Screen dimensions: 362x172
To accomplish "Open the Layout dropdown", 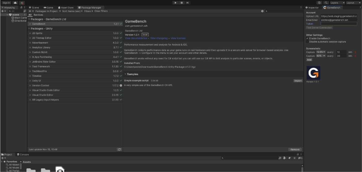I will point(353,3).
